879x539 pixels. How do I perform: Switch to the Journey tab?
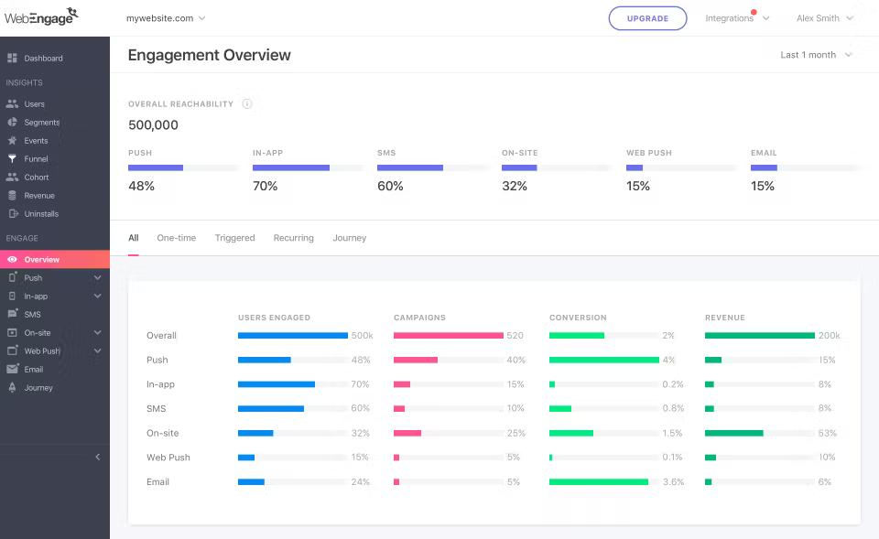point(349,238)
